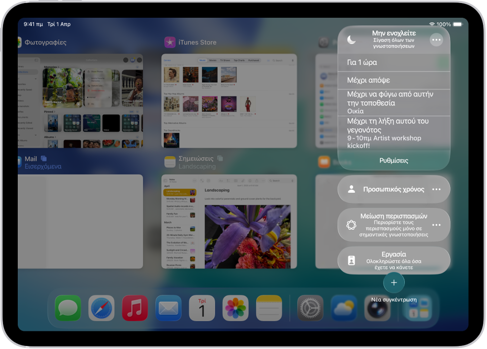The height and width of the screenshot is (349, 487).
Task: Tap Mail multi-window icon next to title
Action: [44, 159]
